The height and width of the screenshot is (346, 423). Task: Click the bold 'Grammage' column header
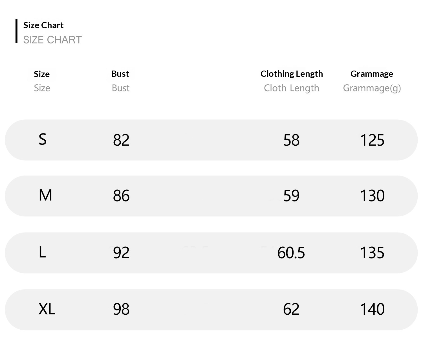(372, 74)
